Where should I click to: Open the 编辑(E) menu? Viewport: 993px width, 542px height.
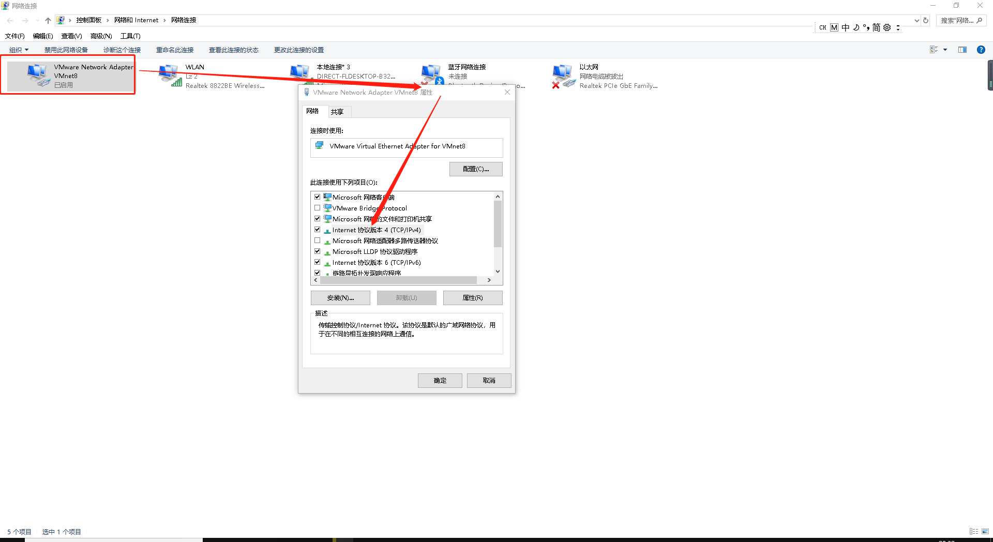tap(43, 36)
